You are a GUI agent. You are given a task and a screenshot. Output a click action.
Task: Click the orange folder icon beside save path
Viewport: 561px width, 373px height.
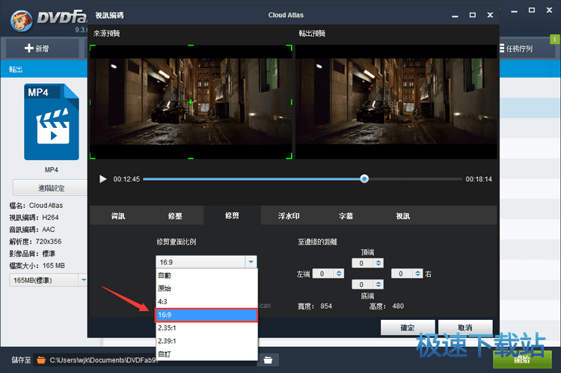(x=41, y=360)
